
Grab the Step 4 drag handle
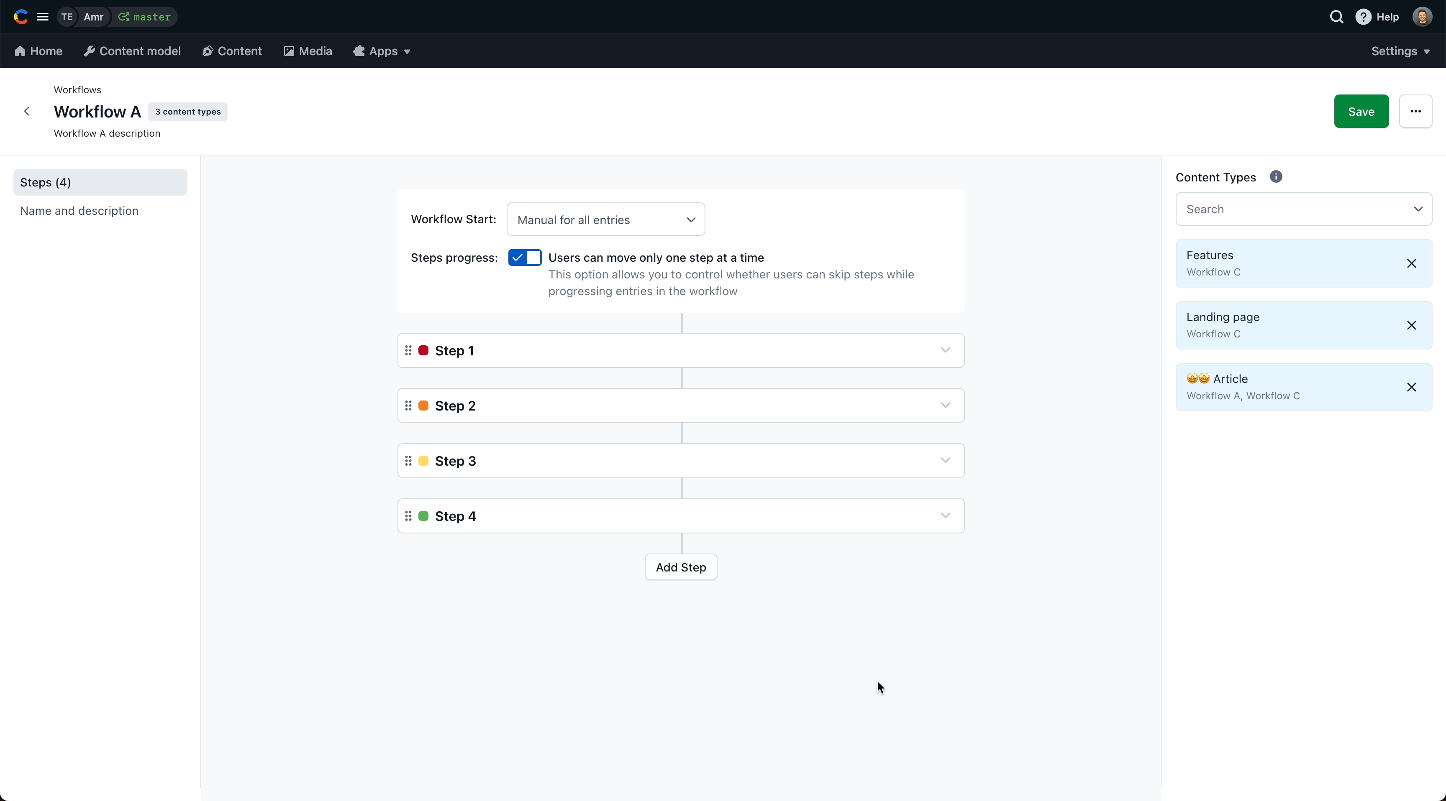click(x=408, y=516)
